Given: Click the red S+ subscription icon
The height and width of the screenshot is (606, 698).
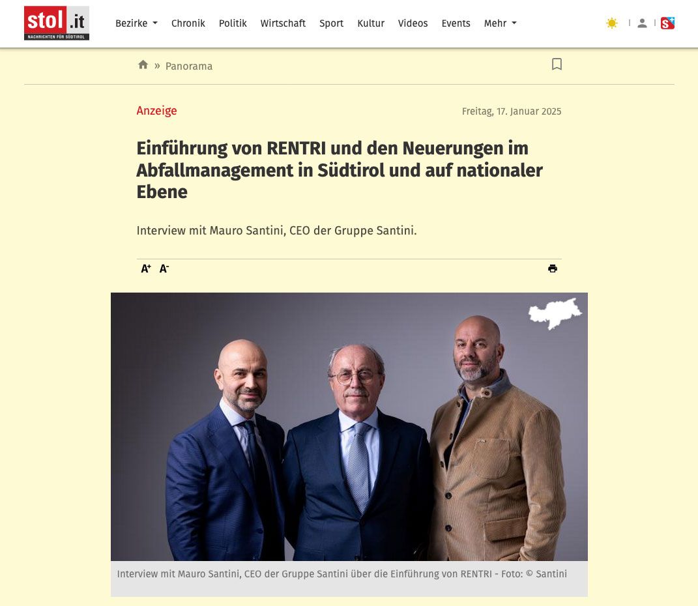Looking at the screenshot, I should pos(667,23).
